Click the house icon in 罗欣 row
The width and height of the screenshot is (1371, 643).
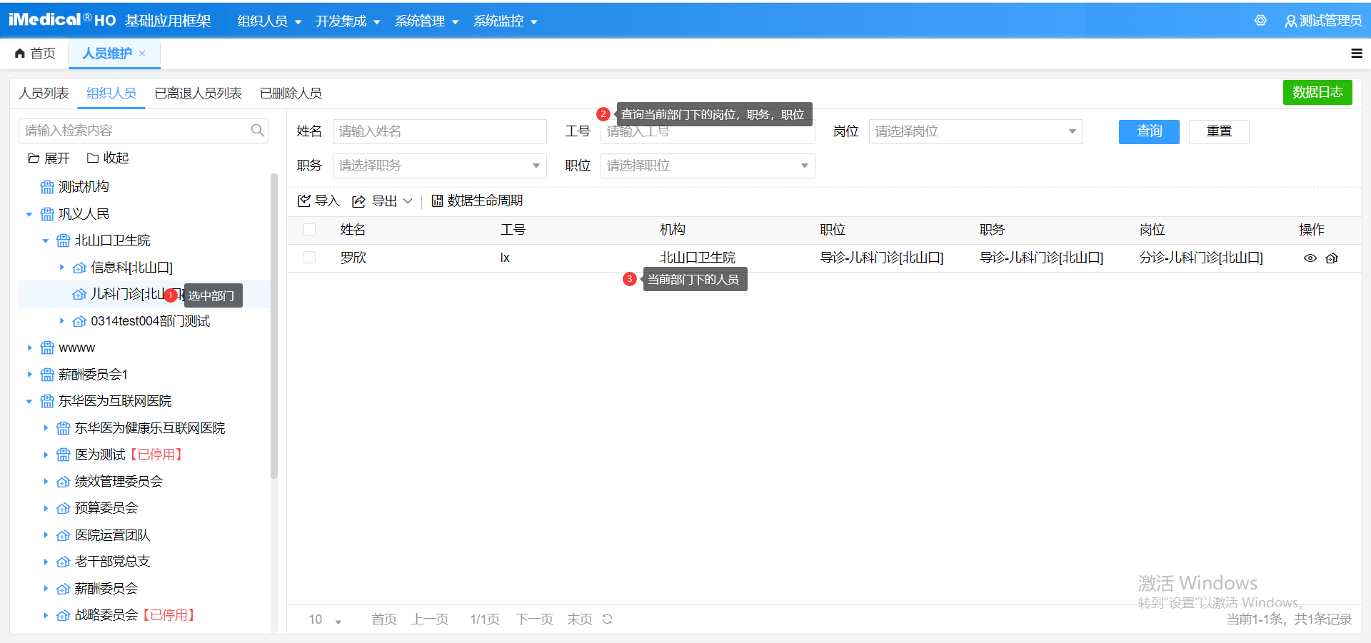click(1332, 258)
